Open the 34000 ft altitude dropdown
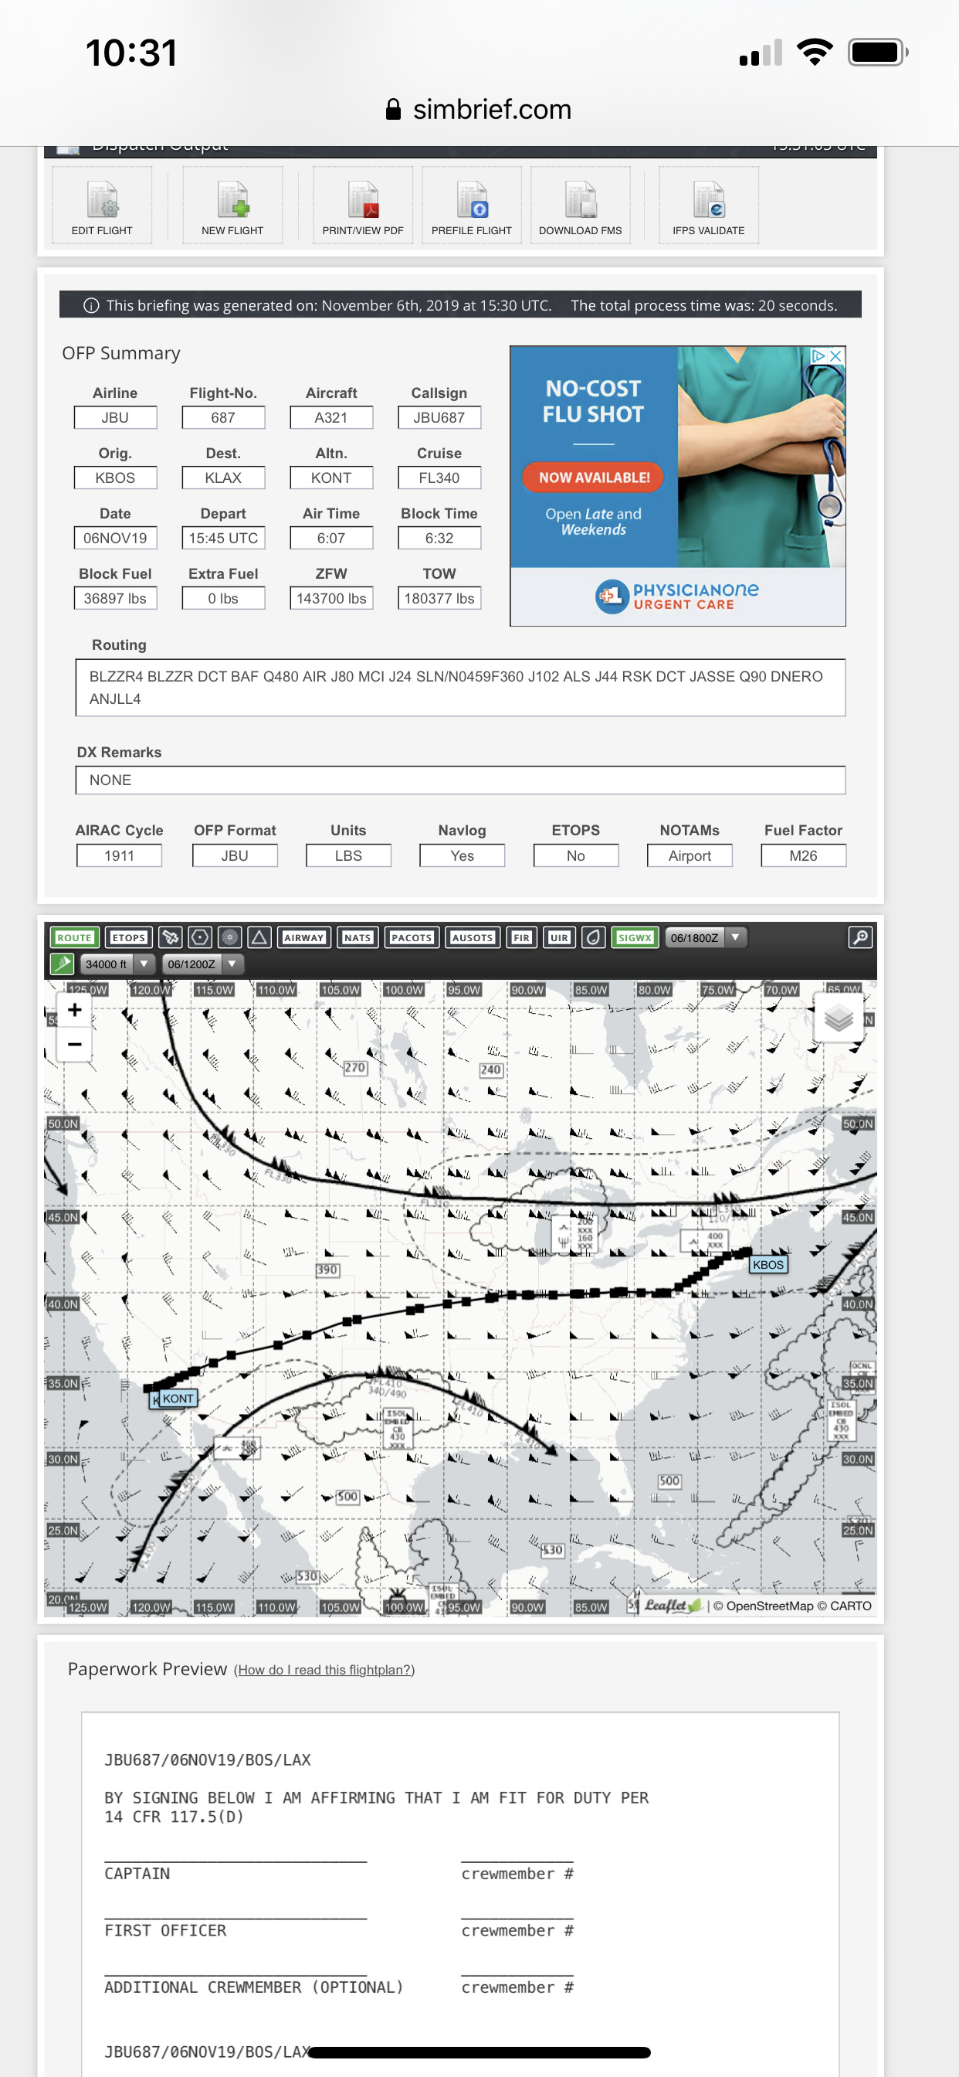The image size is (959, 2077). (117, 964)
